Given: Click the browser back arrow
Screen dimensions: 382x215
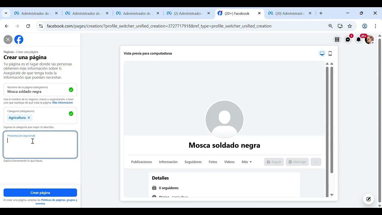Looking at the screenshot, I should pyautogui.click(x=7, y=26).
